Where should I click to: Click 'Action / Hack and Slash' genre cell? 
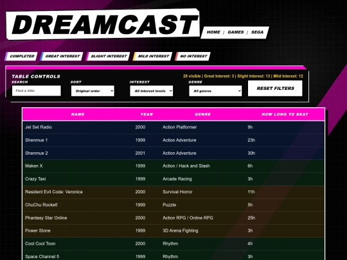click(186, 166)
